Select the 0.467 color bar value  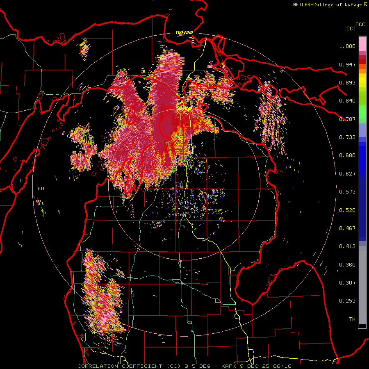(347, 228)
